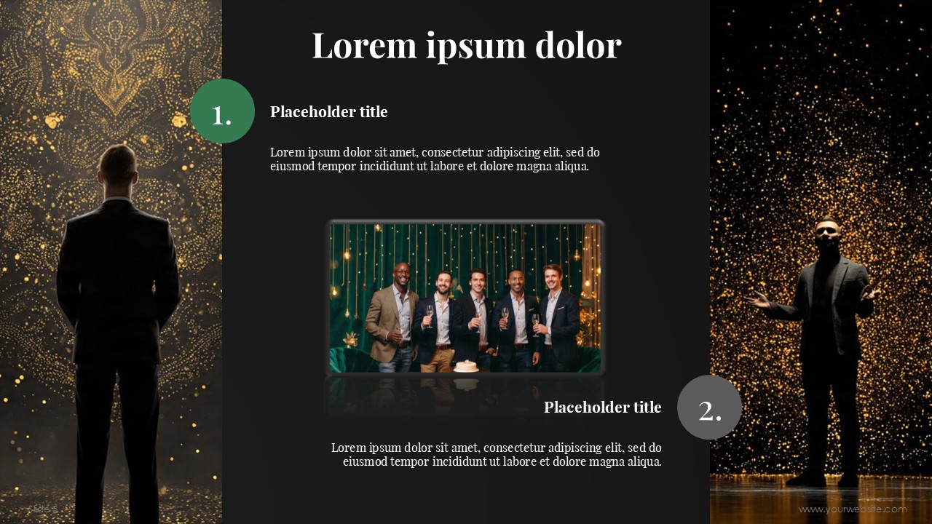Click the gray circle numbered 2

[709, 408]
